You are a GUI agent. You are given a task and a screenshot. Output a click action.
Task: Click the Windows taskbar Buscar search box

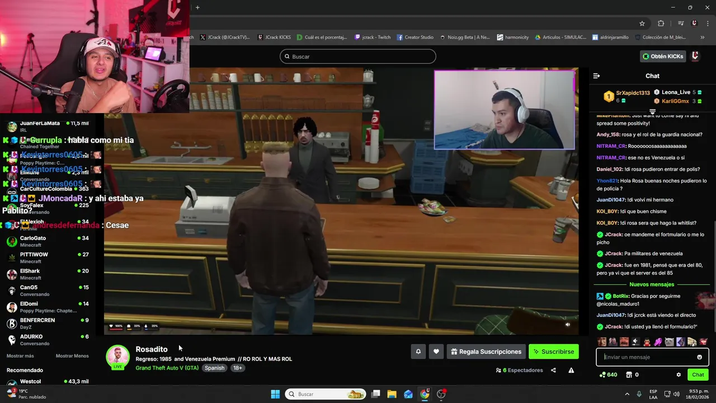click(x=326, y=394)
